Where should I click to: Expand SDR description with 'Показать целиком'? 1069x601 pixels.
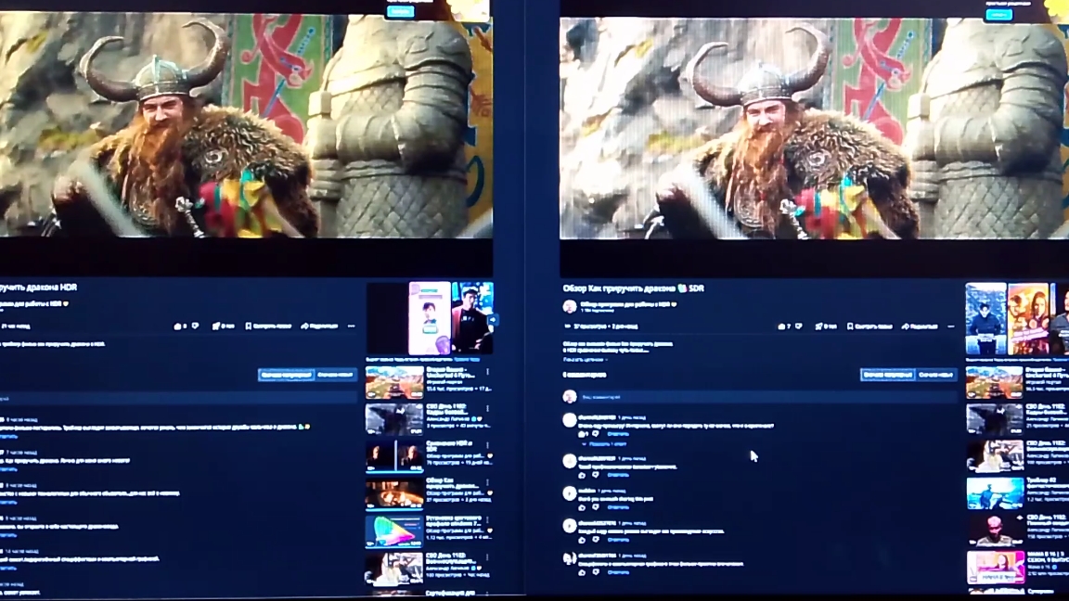584,359
